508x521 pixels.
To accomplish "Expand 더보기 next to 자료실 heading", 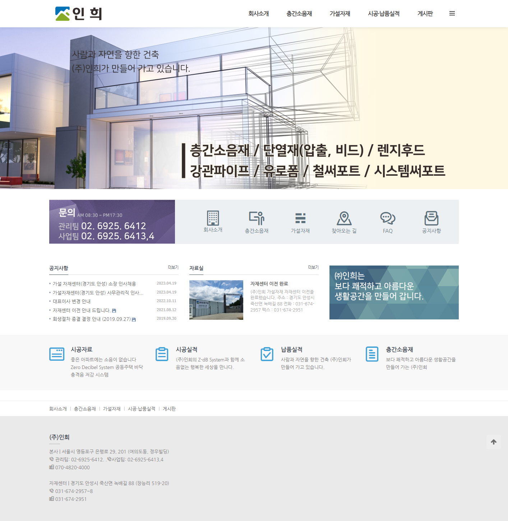I will [313, 267].
